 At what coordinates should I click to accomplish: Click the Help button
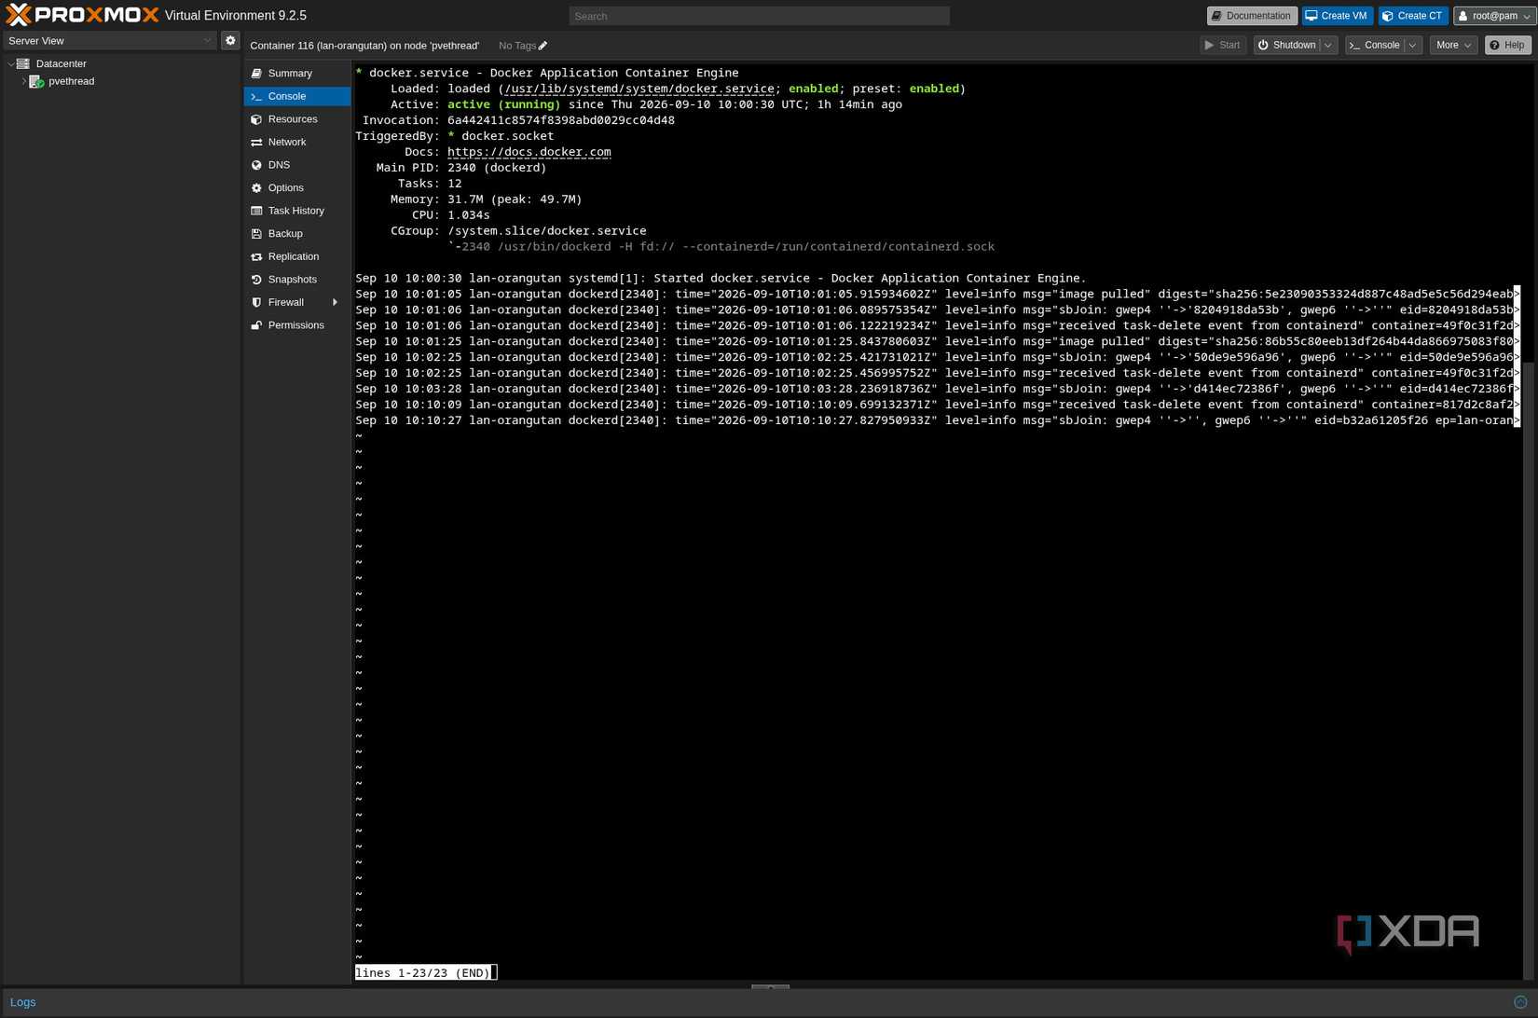(1507, 45)
